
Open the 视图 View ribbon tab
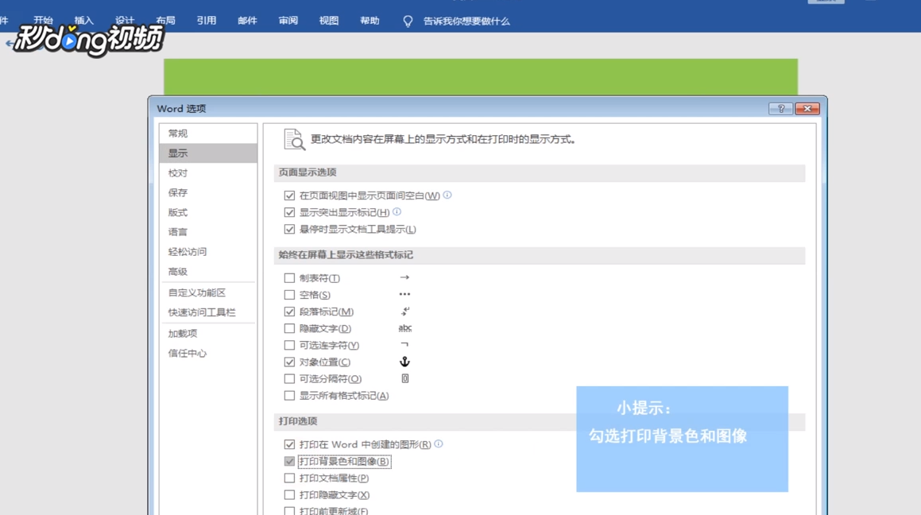[x=329, y=21]
